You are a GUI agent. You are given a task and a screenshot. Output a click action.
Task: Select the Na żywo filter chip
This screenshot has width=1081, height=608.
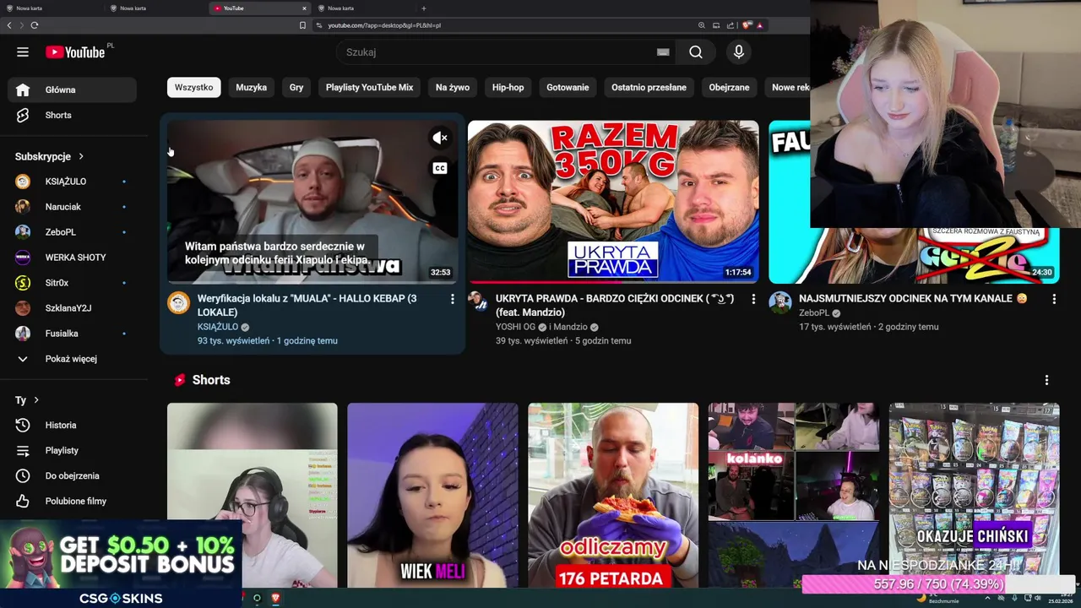tap(453, 87)
